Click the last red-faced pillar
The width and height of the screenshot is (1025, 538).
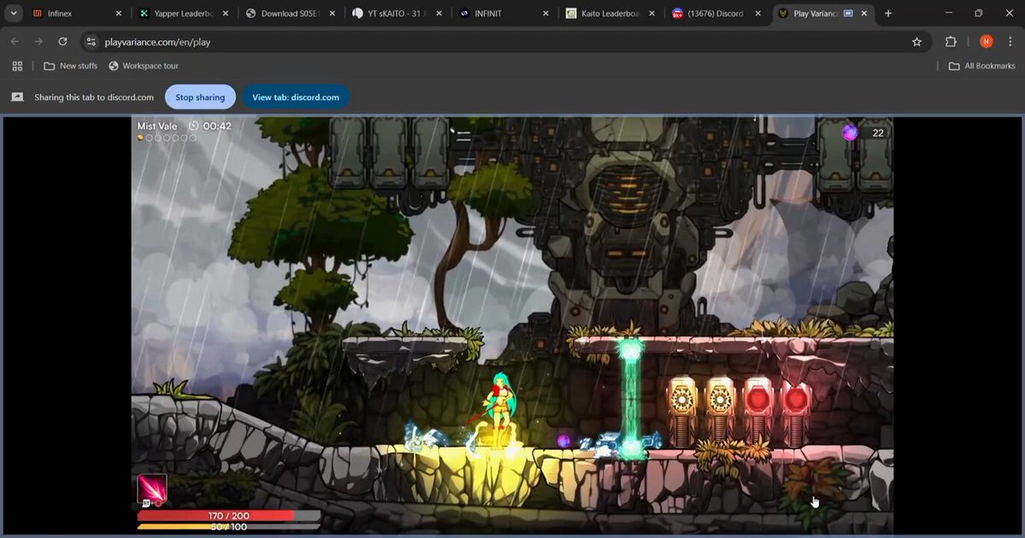click(x=796, y=412)
